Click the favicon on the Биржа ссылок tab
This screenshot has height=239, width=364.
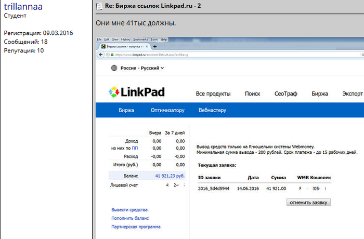[104, 46]
